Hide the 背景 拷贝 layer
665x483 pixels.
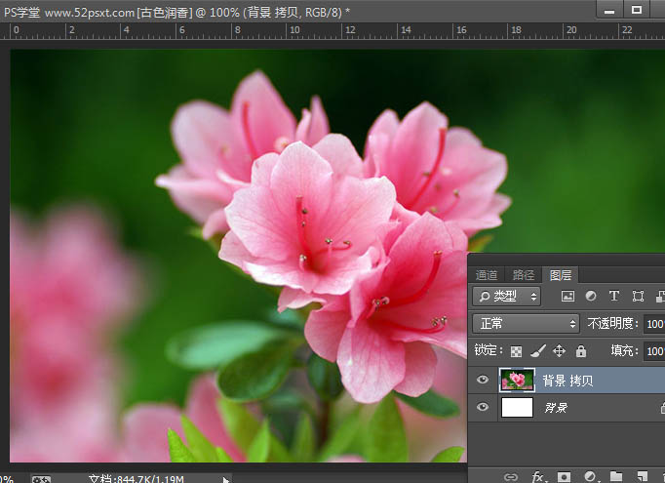[483, 380]
